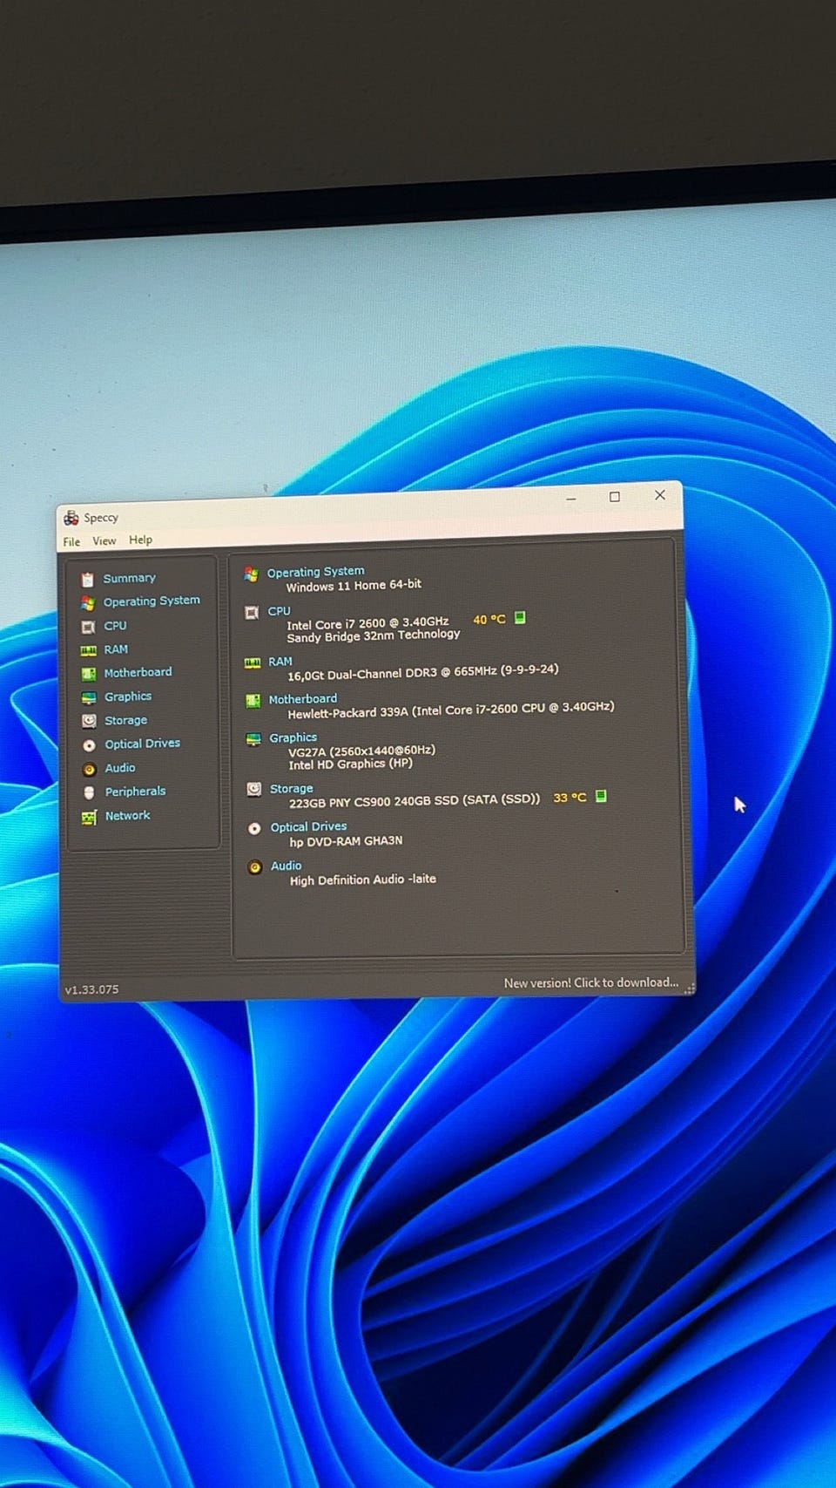Select the Network icon in the sidebar
Image resolution: width=836 pixels, height=1488 pixels.
click(x=89, y=817)
